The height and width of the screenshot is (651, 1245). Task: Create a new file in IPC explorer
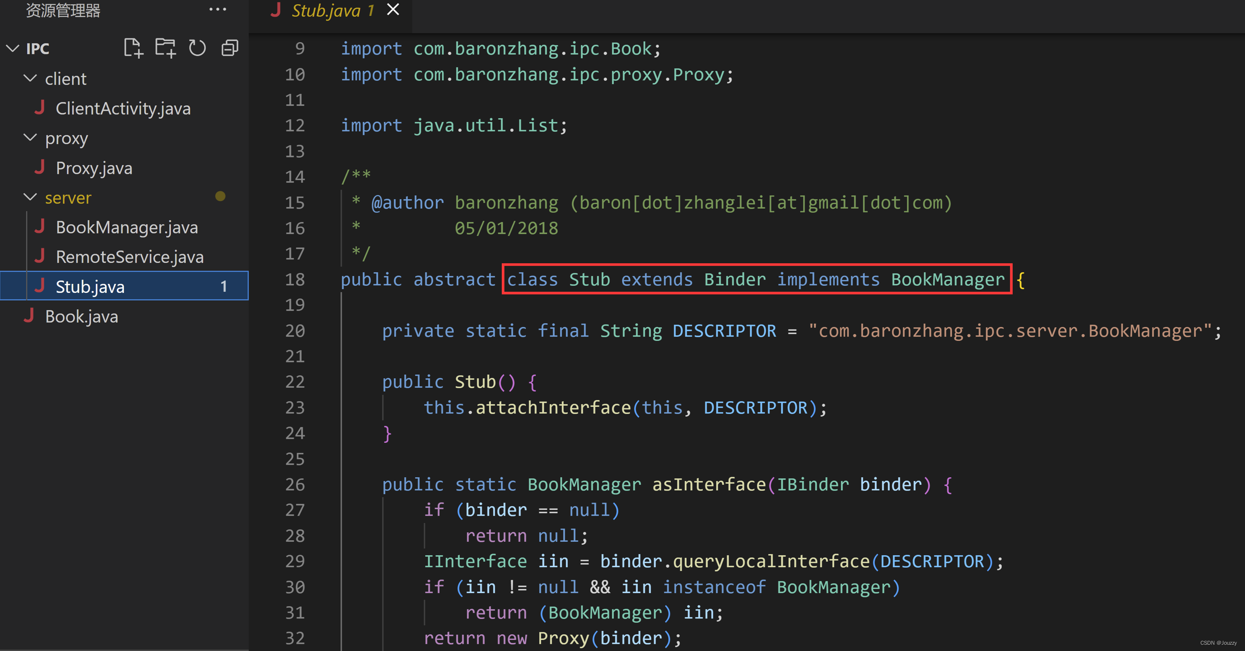pyautogui.click(x=134, y=48)
